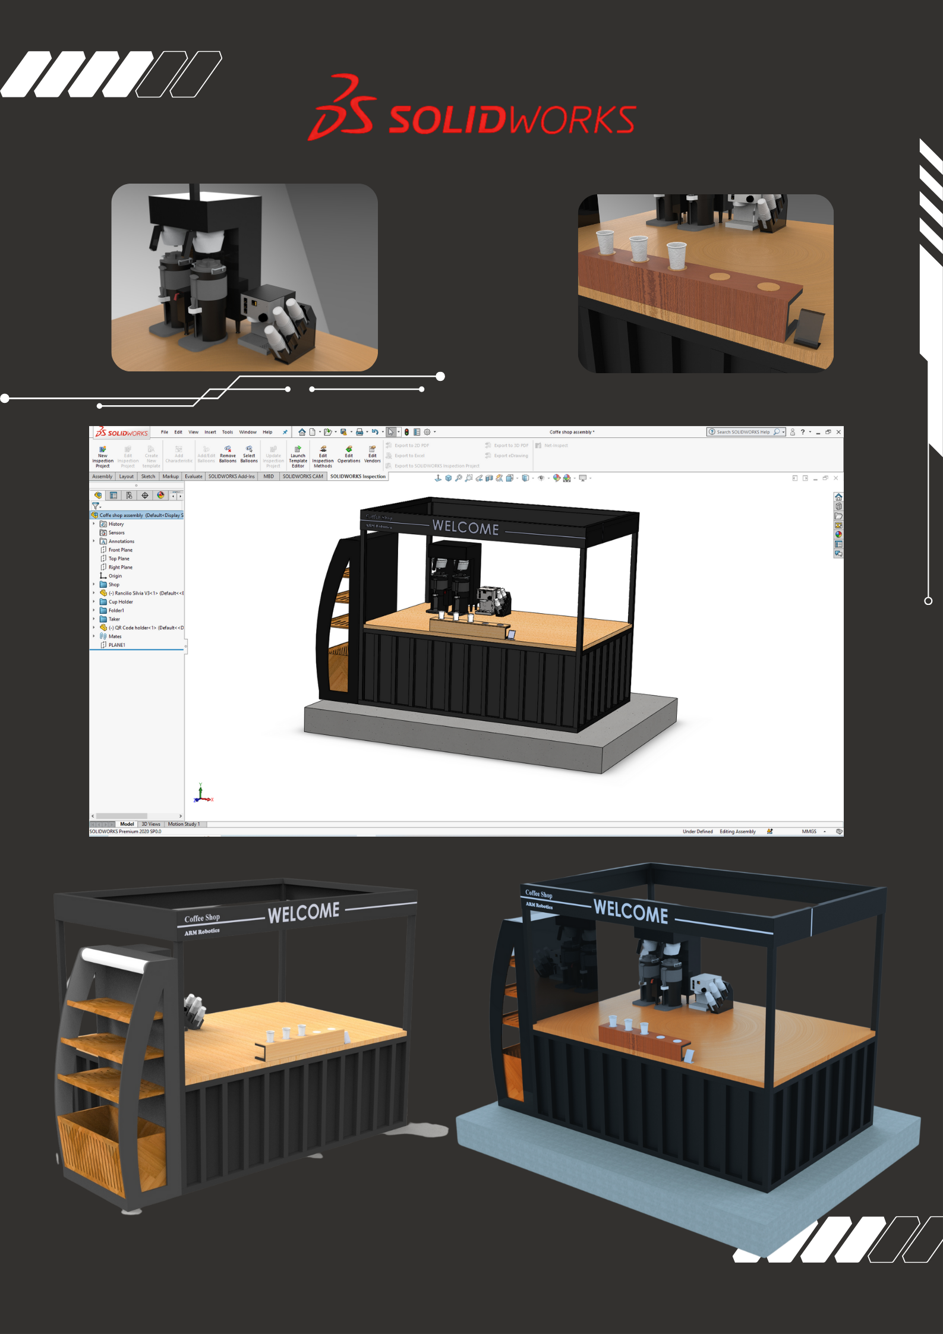Switch to the Assembly tab
943x1334 pixels.
pyautogui.click(x=102, y=477)
